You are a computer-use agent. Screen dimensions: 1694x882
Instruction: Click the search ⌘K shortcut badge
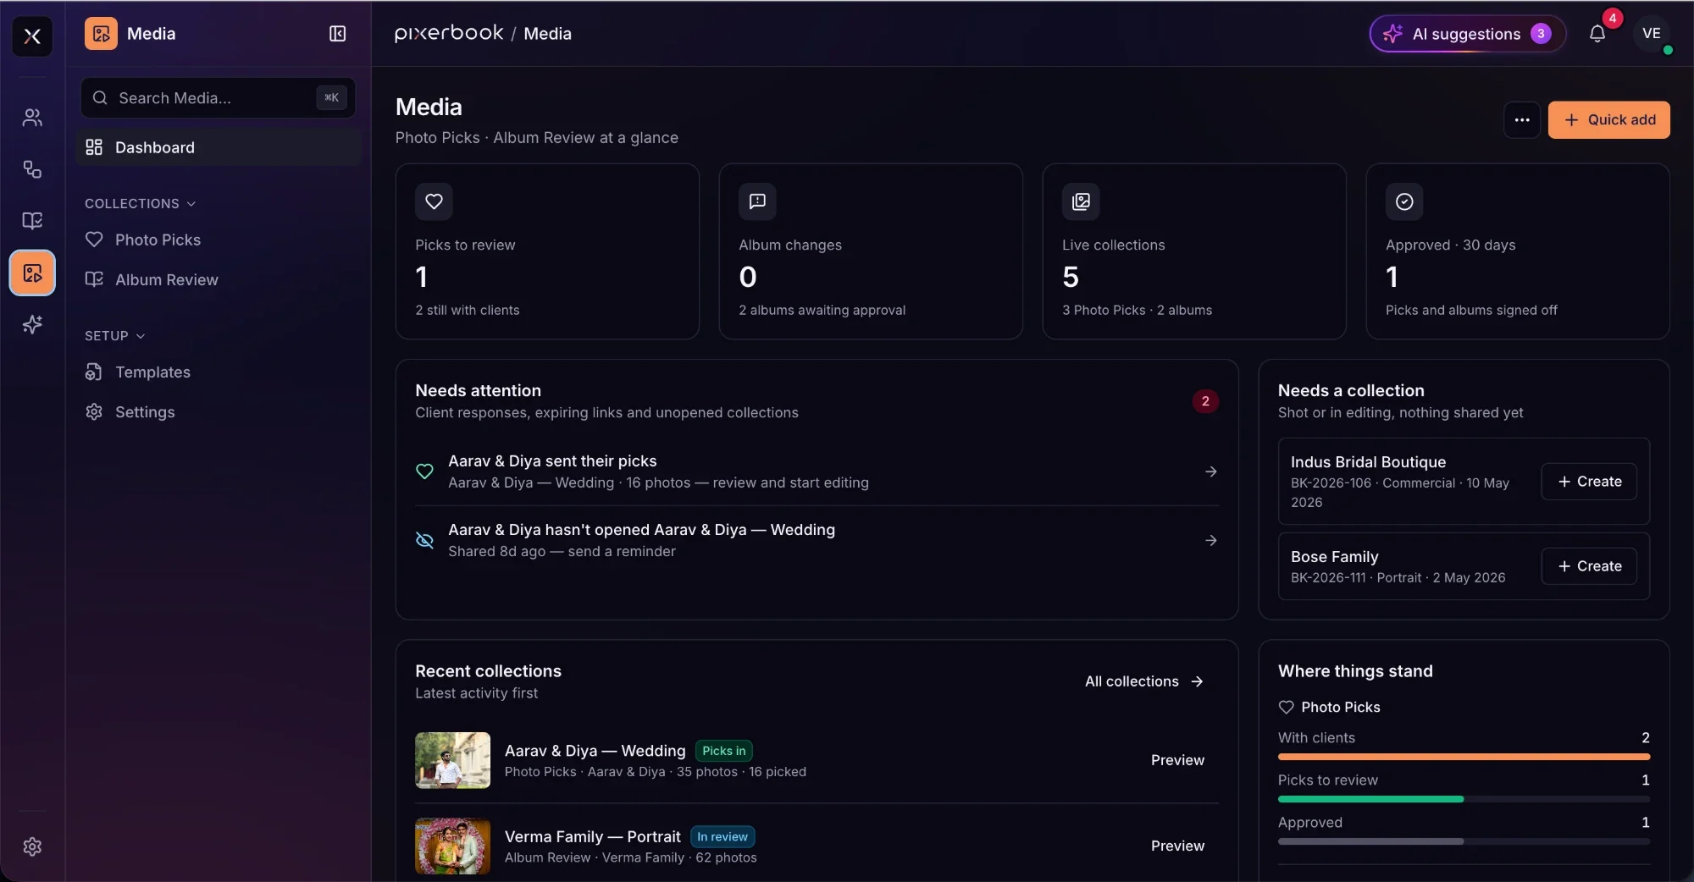tap(331, 98)
